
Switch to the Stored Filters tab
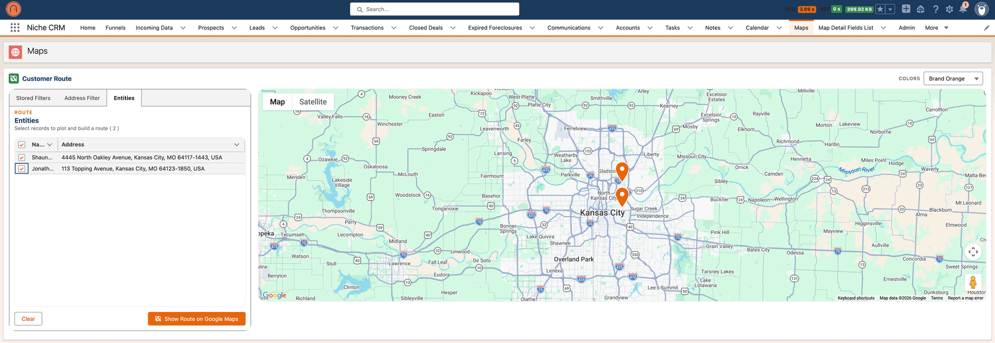pyautogui.click(x=33, y=98)
